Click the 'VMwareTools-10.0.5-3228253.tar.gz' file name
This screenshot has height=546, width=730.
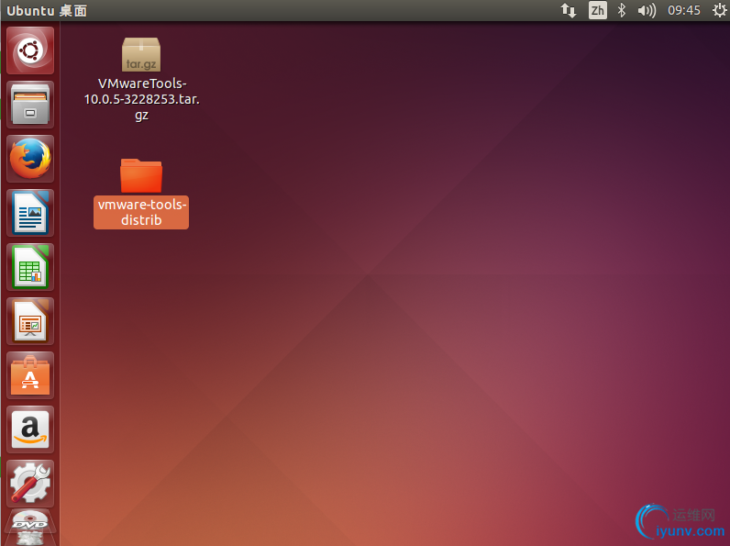click(x=141, y=99)
